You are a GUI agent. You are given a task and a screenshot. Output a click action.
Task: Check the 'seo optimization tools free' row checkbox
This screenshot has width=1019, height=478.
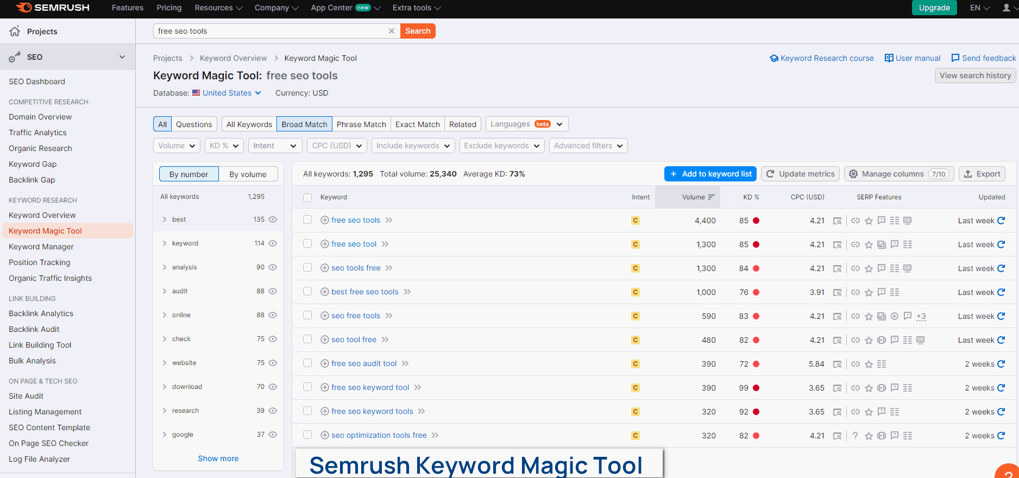(x=307, y=435)
